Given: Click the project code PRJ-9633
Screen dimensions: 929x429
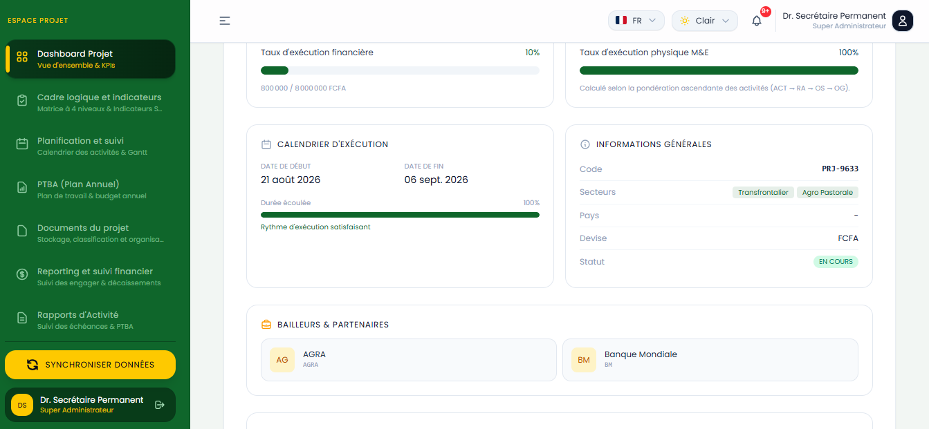Looking at the screenshot, I should 840,169.
